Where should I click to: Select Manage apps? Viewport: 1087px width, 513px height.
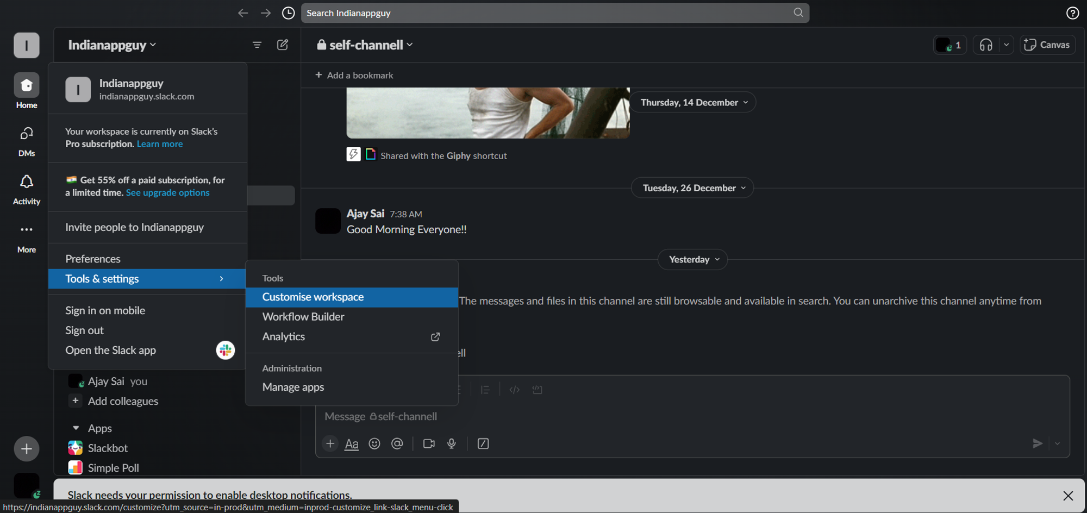click(352, 387)
